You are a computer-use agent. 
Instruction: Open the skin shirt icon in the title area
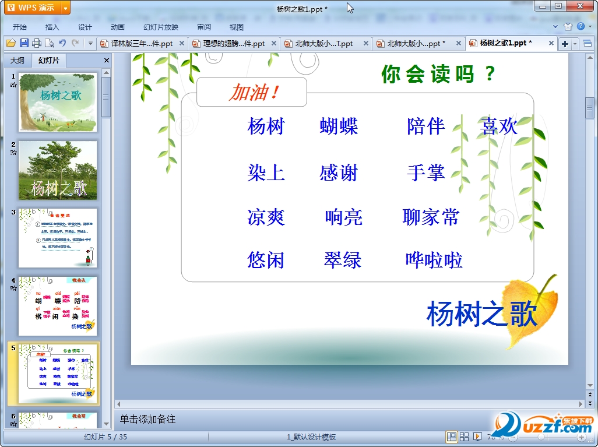tap(568, 26)
